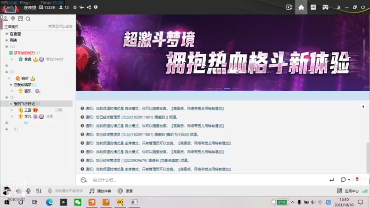Image resolution: width=370 pixels, height=208 pixels.
Task: Click the admin link in fourth notice line
Action: (x=126, y=135)
